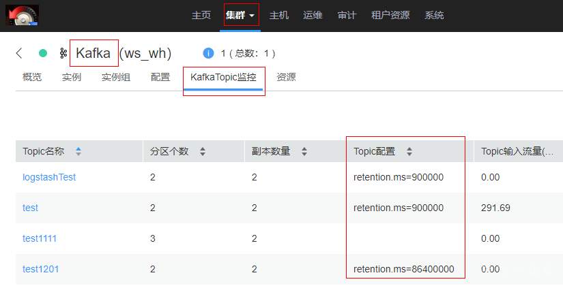The height and width of the screenshot is (286, 563).
Task: Switch to the 配置 tab
Action: coord(160,77)
